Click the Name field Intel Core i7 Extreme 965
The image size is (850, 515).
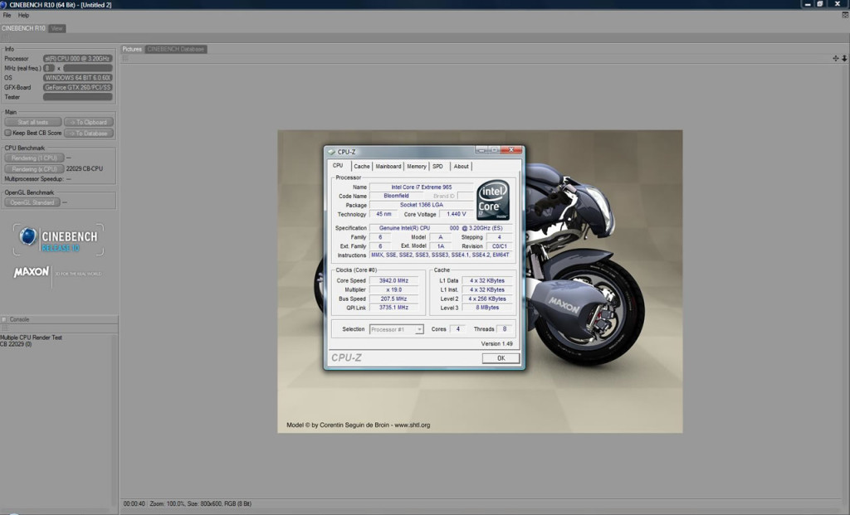coord(421,187)
